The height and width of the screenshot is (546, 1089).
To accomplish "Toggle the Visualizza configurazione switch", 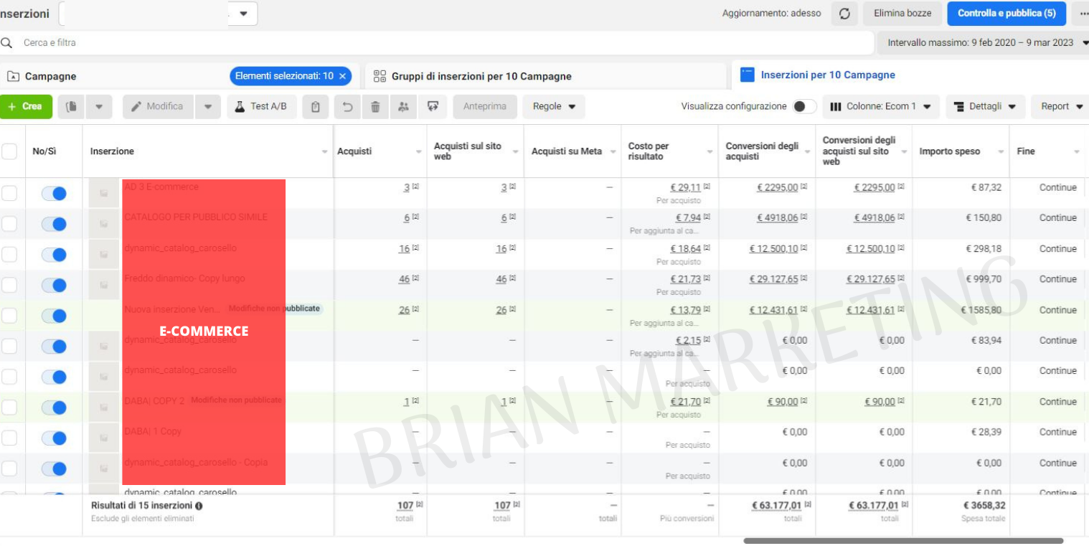I will tap(804, 107).
